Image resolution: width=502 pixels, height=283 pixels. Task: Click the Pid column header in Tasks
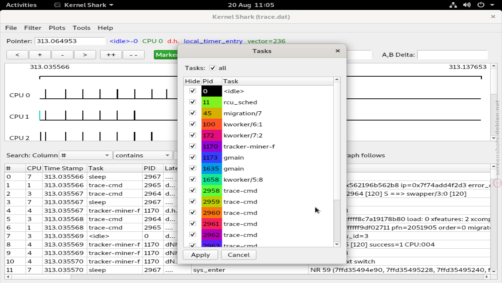click(x=212, y=81)
